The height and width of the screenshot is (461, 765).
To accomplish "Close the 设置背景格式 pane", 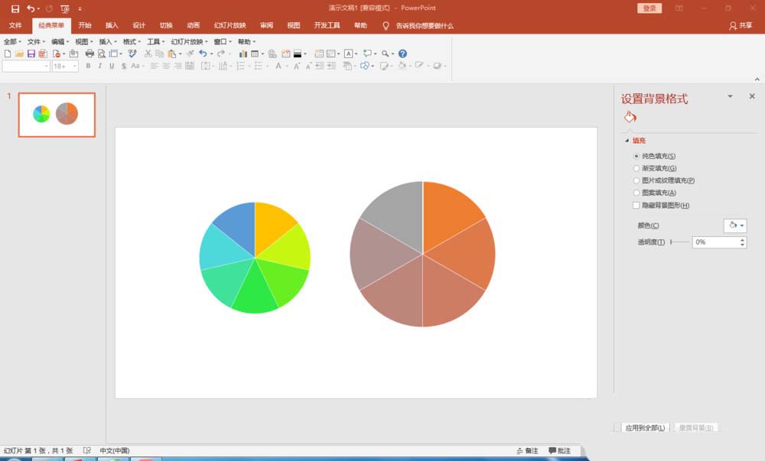I will [x=752, y=96].
